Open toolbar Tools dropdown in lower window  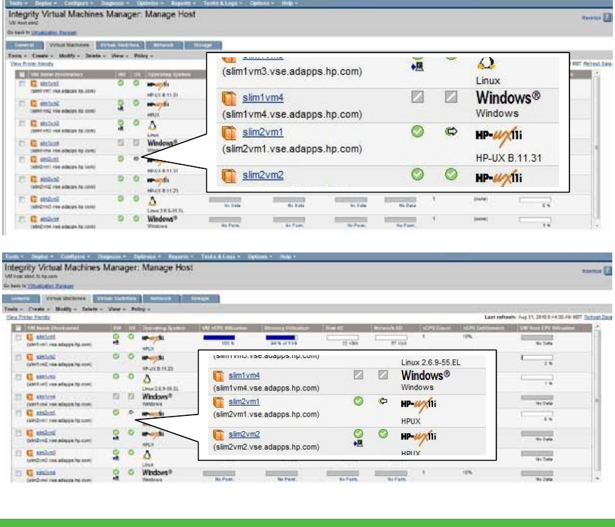pos(13,309)
